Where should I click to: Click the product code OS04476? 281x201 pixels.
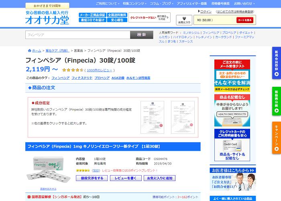coord(161,159)
